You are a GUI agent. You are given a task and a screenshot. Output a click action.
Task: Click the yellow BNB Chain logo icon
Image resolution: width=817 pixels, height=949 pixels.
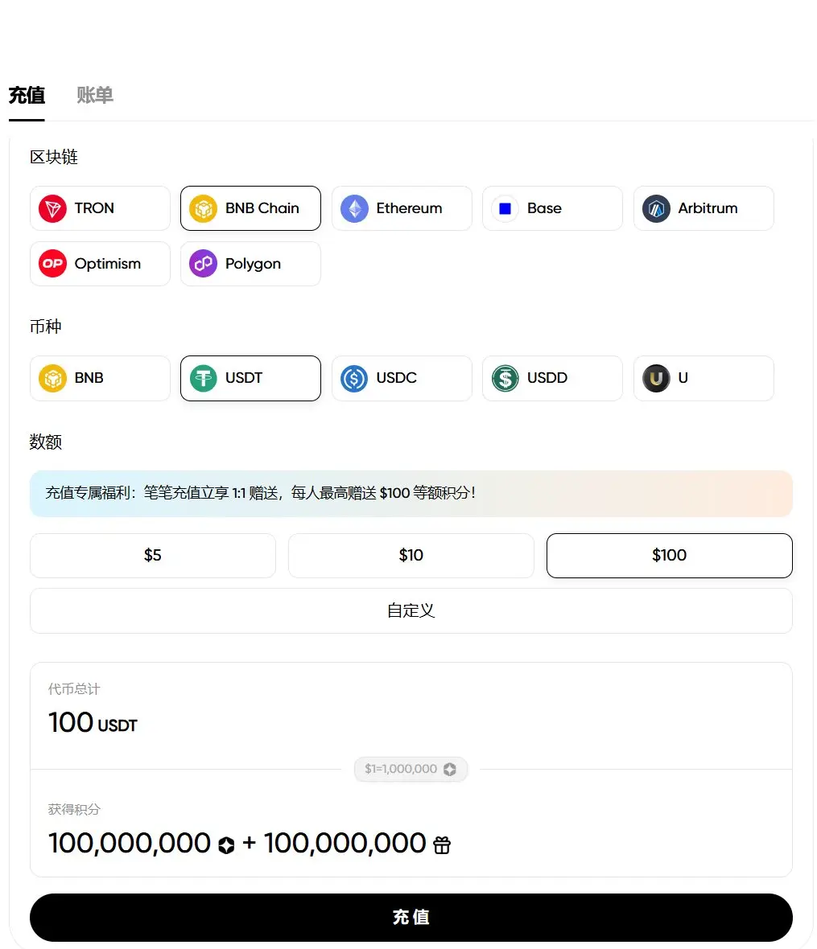pos(204,209)
